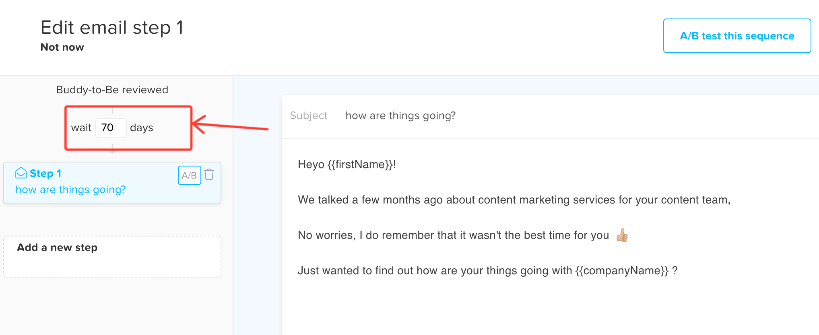
Task: Click the 'Edit email step 1' heading
Action: coord(112,28)
